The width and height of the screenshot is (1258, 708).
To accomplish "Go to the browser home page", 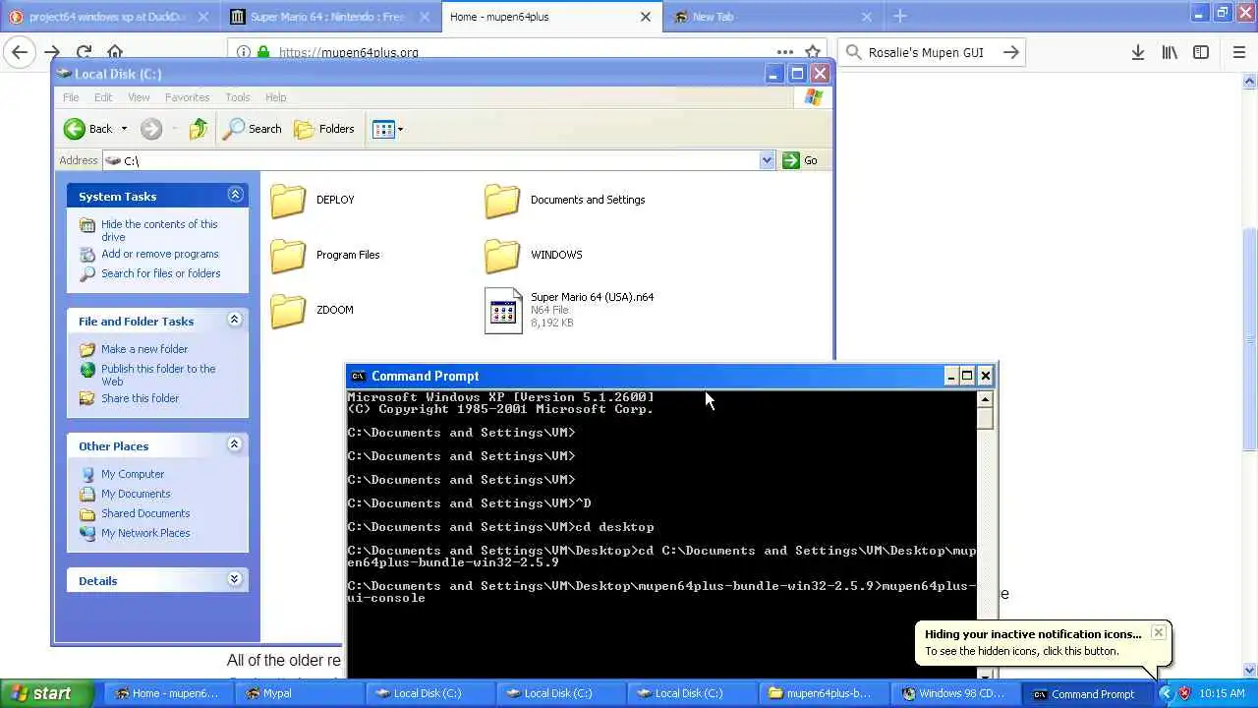I will coord(115,52).
